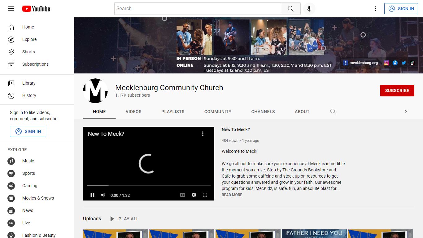423x238 pixels.
Task: Open player settings gear
Action: (x=194, y=195)
